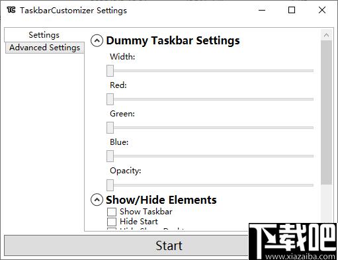This screenshot has width=338, height=260.
Task: Click the Width slider thumb
Action: pos(110,71)
